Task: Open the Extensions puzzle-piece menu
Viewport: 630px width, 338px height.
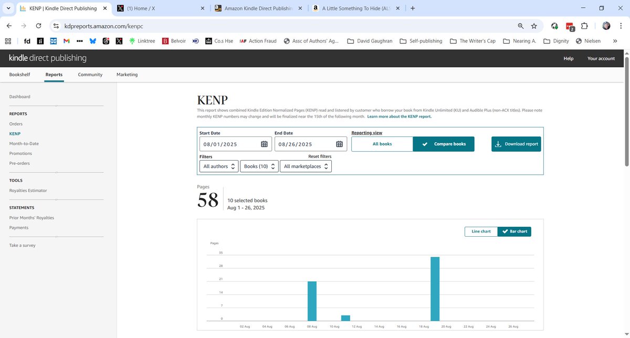Action: tap(584, 26)
